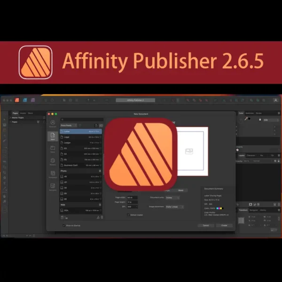
Task: Click the Page width input field
Action: (x=133, y=197)
